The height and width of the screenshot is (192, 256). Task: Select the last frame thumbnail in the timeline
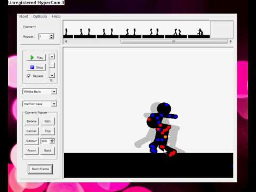pyautogui.click(x=199, y=30)
